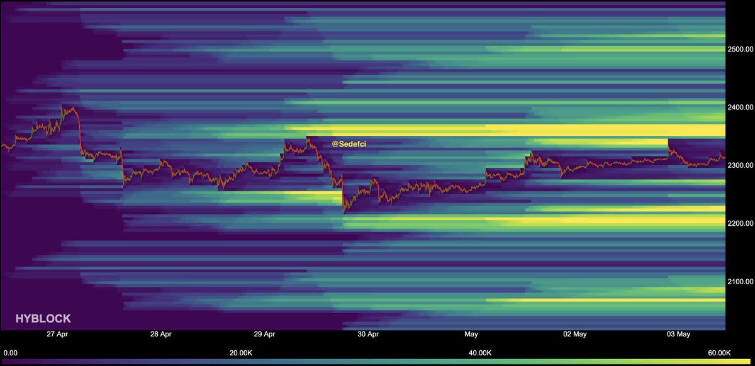
Task: Click the 2500.00 price axis label
Action: pos(741,49)
